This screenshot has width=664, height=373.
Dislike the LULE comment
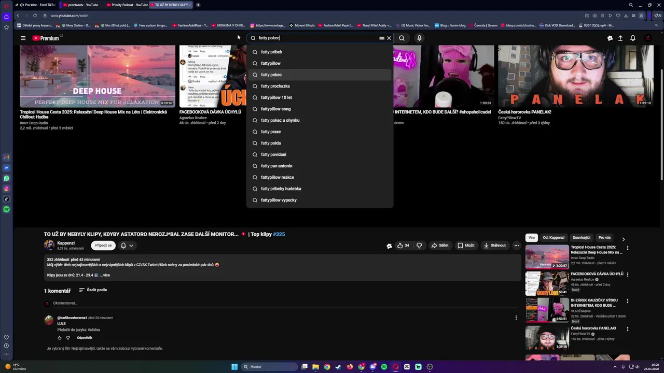(x=68, y=338)
